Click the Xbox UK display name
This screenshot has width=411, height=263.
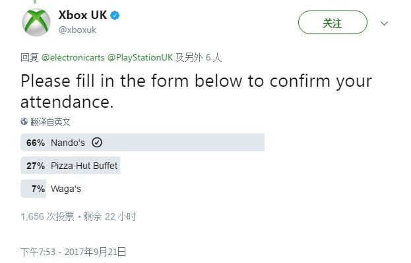pyautogui.click(x=82, y=15)
